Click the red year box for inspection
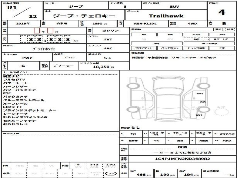Image resolution: width=237 pixels, height=178 pixels. pyautogui.click(x=37, y=30)
